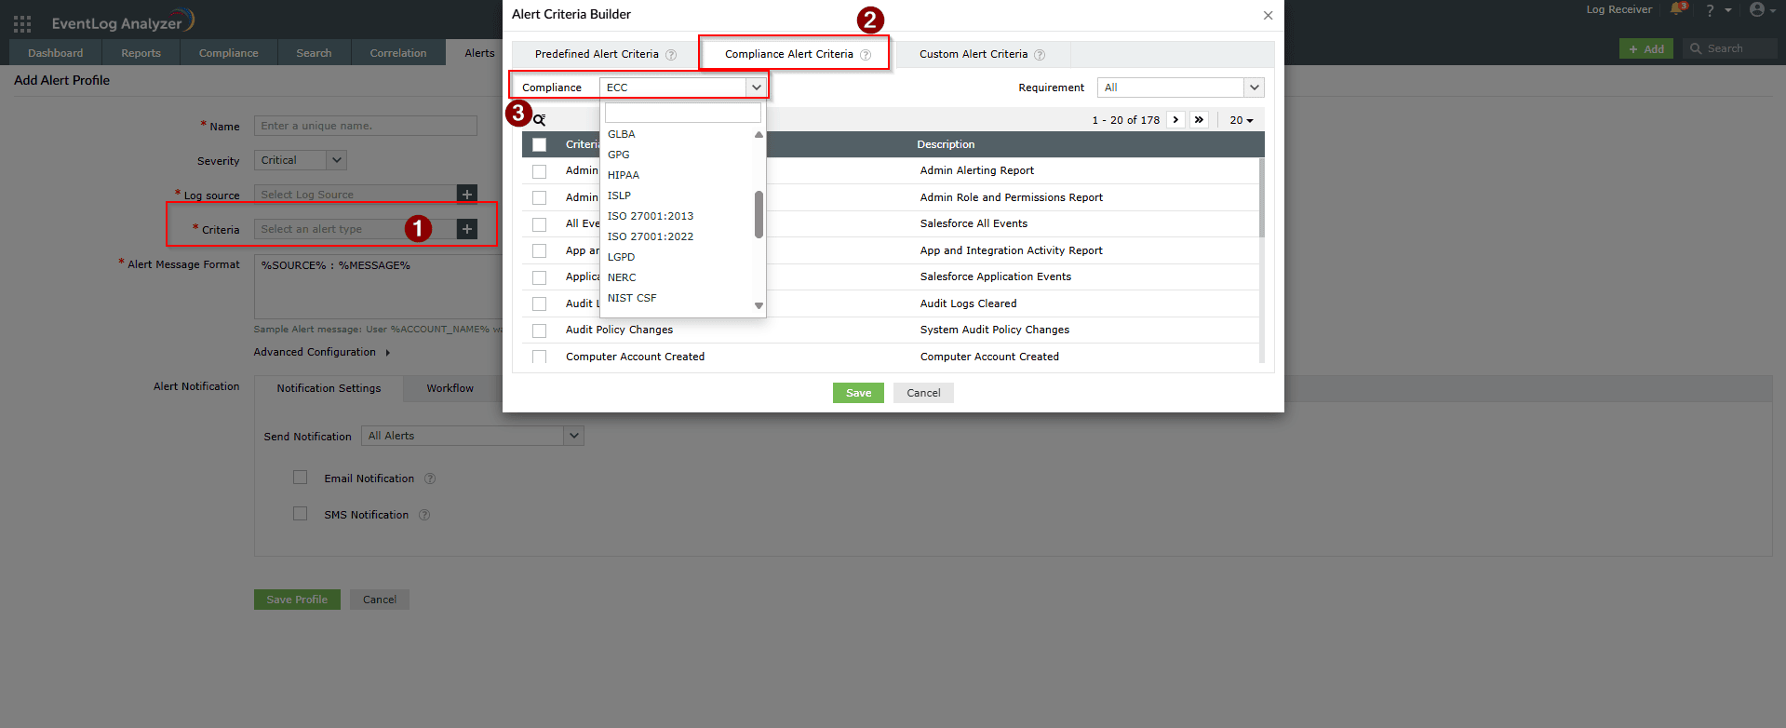Click Cancel in Alert Criteria Builder
Viewport: 1786px width, 728px height.
point(923,393)
